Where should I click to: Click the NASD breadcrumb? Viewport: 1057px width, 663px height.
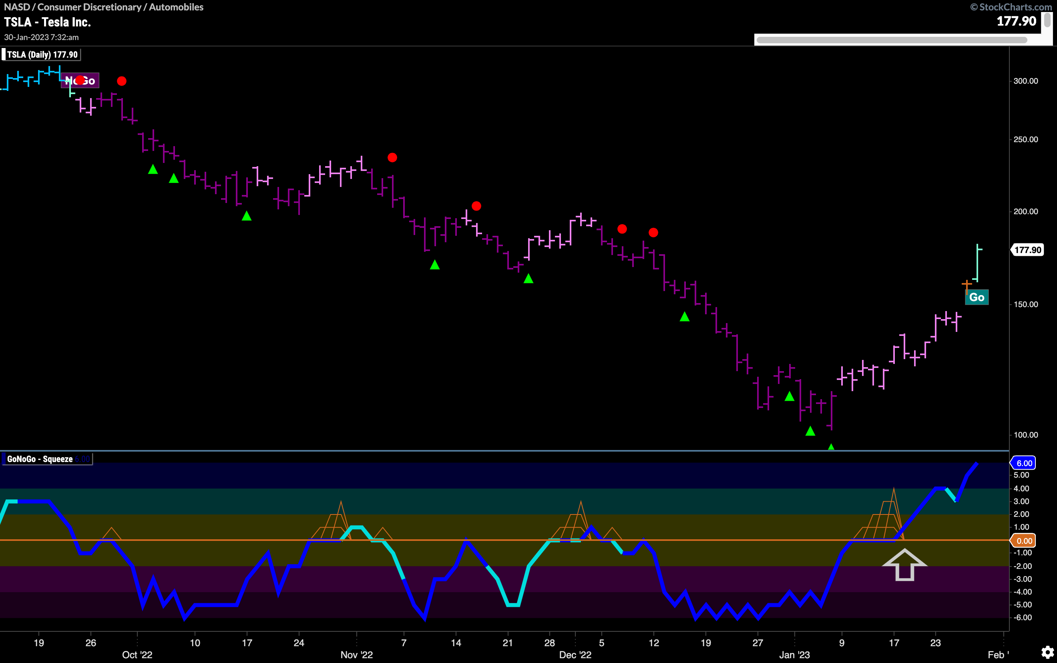[x=17, y=7]
